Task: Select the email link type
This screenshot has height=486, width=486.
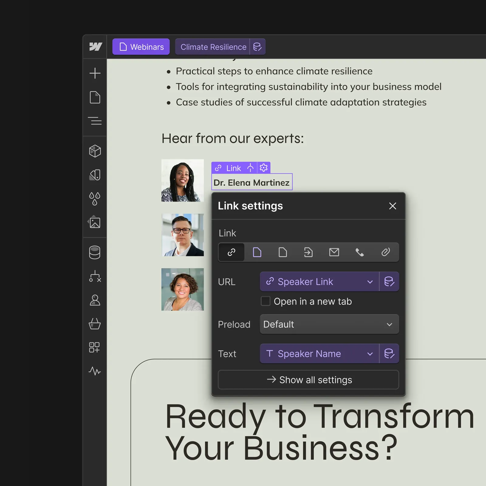Action: coord(334,252)
